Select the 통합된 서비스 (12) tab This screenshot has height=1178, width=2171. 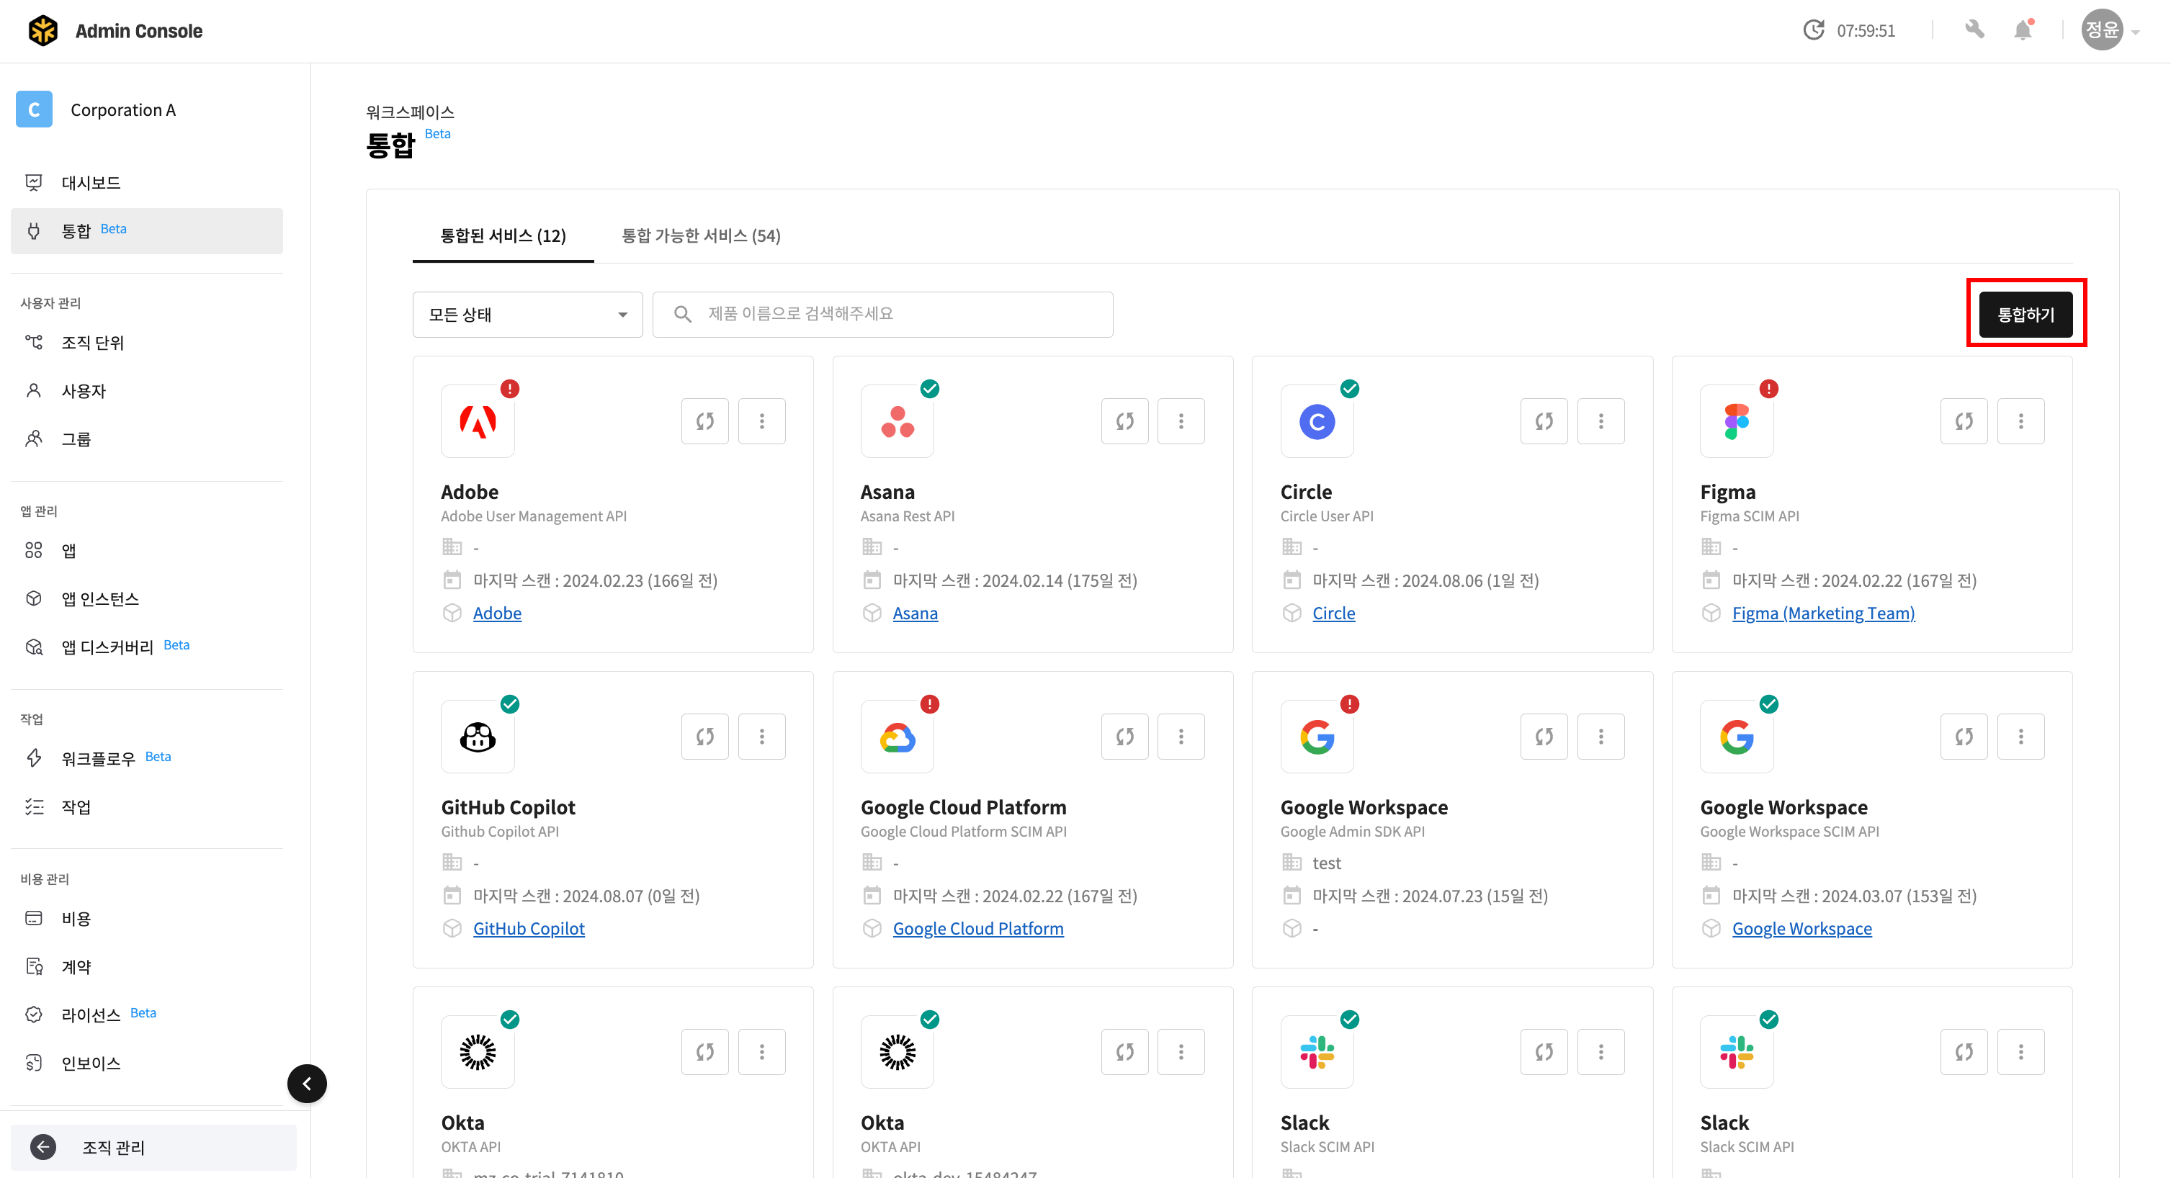coord(503,236)
